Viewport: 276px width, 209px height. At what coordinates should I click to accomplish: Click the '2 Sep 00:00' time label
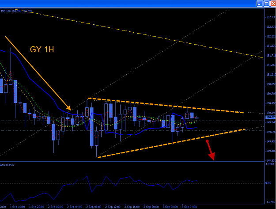point(56,207)
